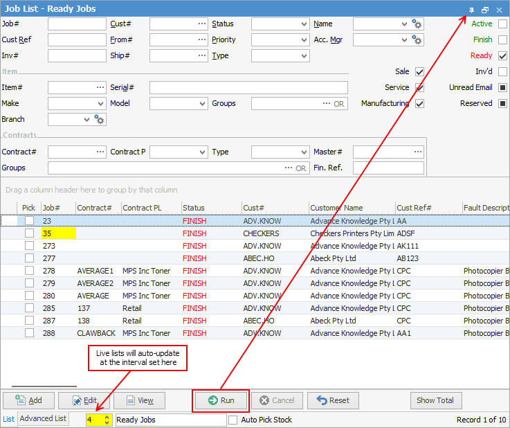Screen dimensions: 510x428
Task: Open the Acc. Mgr settings gear icon
Action: pos(417,39)
